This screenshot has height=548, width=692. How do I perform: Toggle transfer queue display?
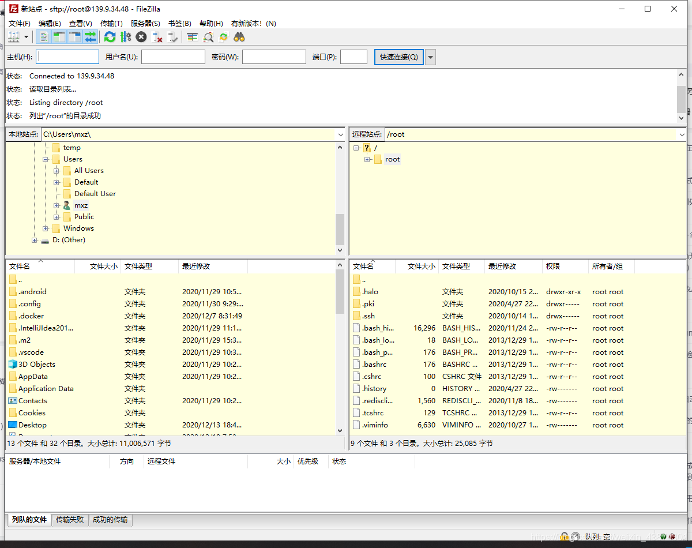coord(91,37)
